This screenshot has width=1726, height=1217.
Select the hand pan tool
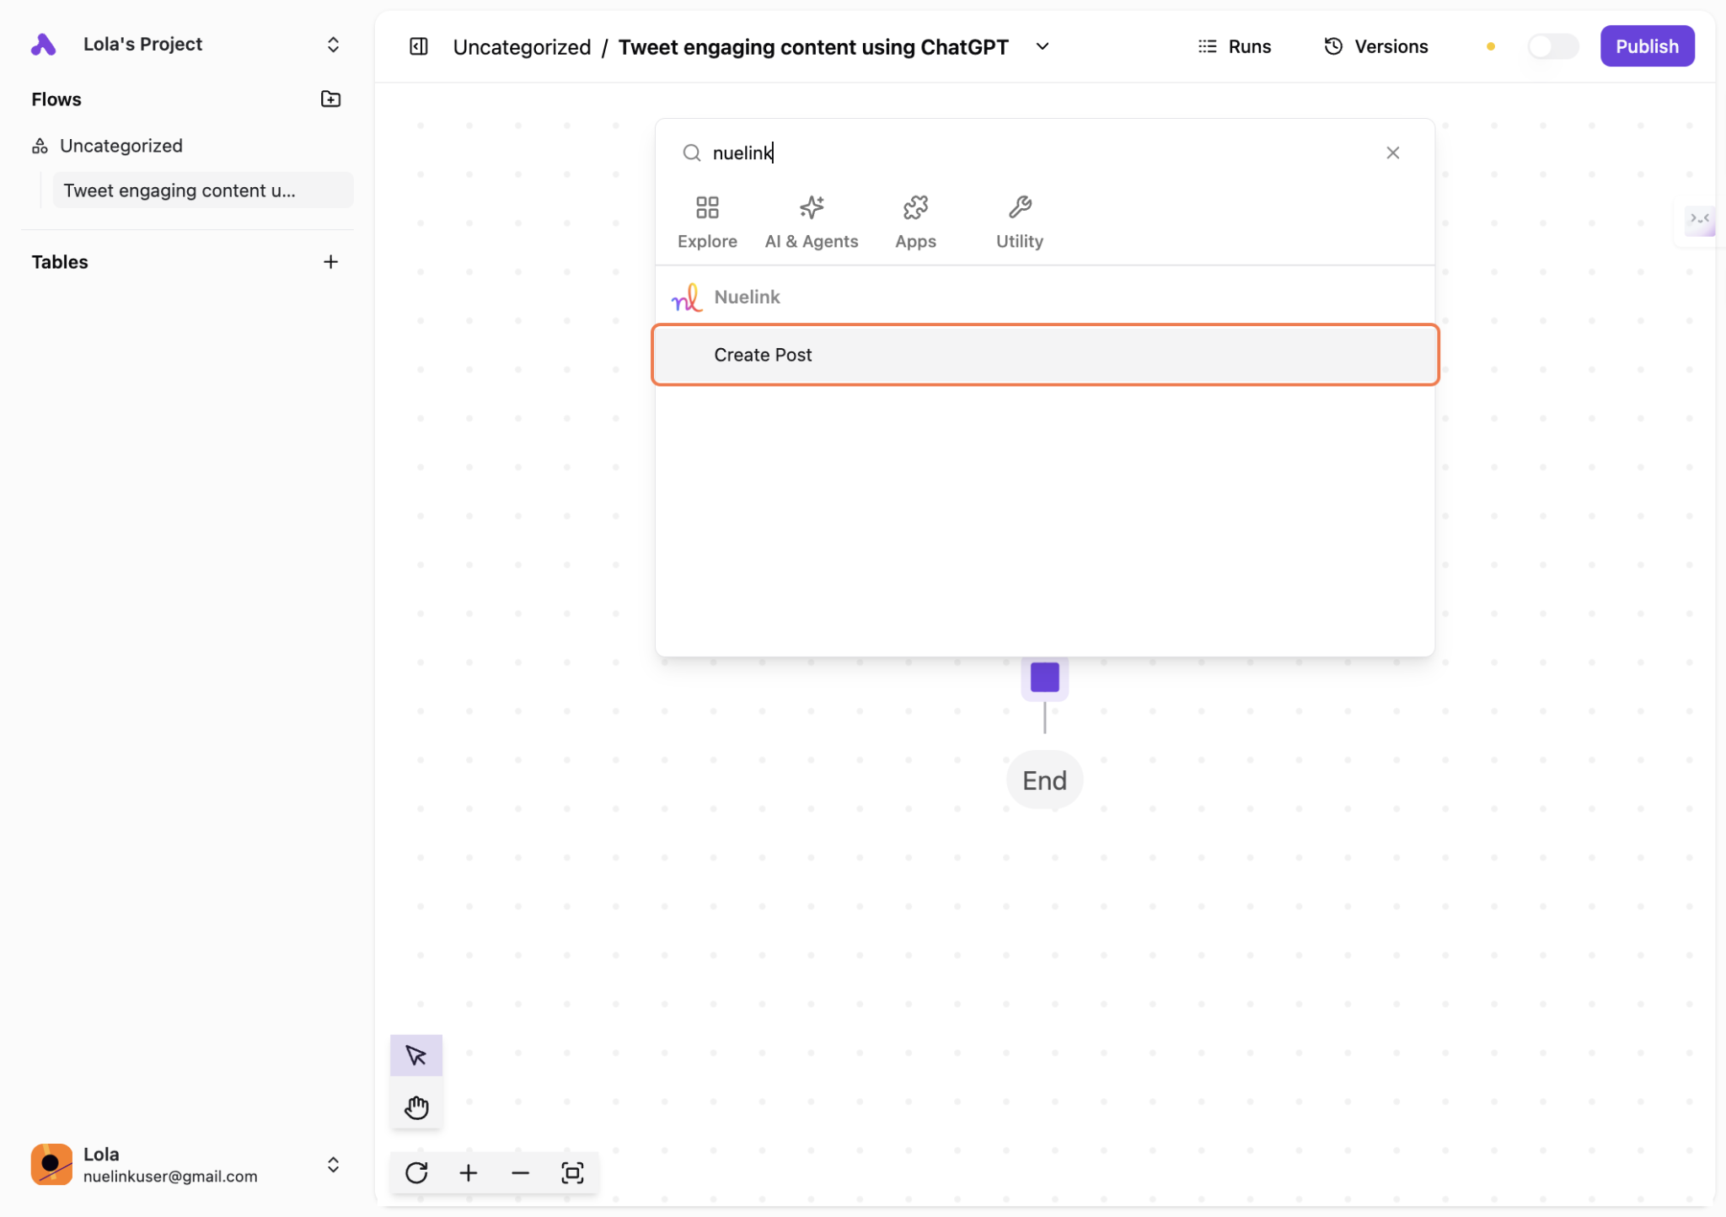[x=415, y=1107]
